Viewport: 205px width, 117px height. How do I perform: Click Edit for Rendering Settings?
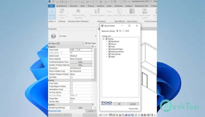[81, 108]
